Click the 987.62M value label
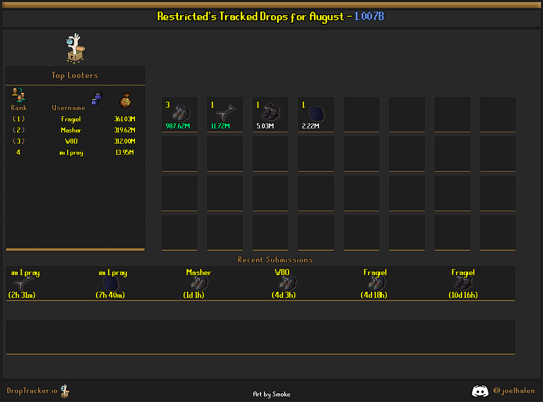The image size is (543, 402). (177, 126)
